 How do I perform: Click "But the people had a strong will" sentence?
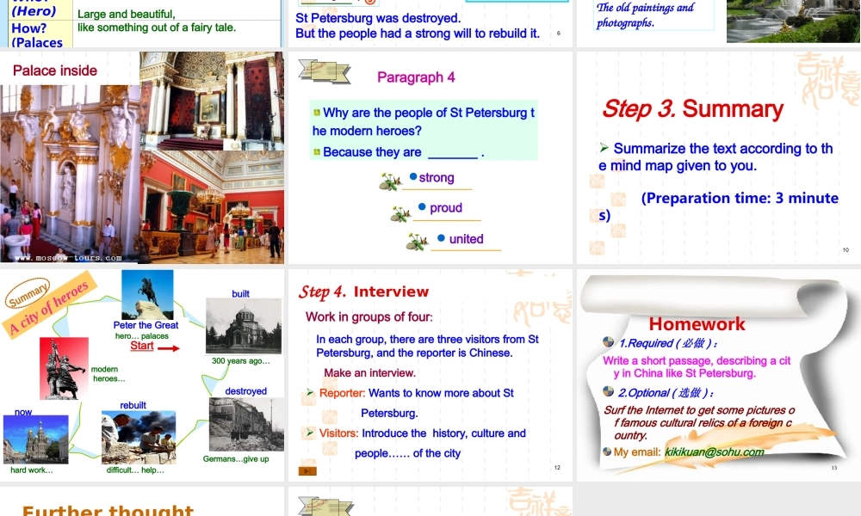(418, 34)
